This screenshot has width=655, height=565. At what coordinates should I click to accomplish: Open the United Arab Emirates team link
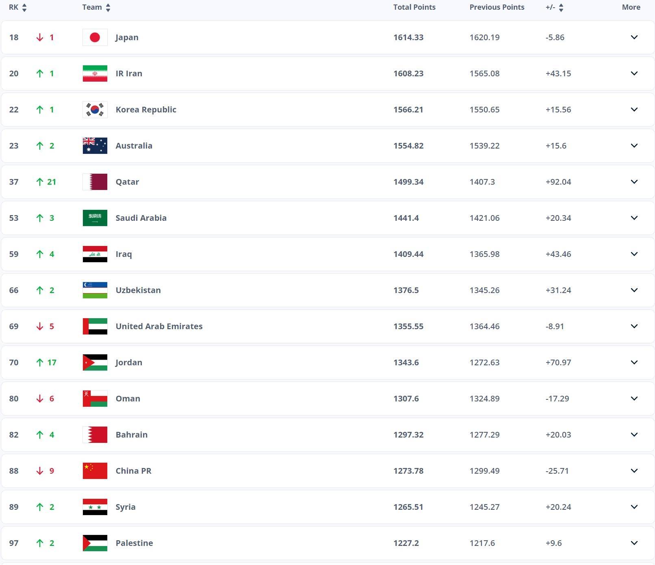coord(159,326)
